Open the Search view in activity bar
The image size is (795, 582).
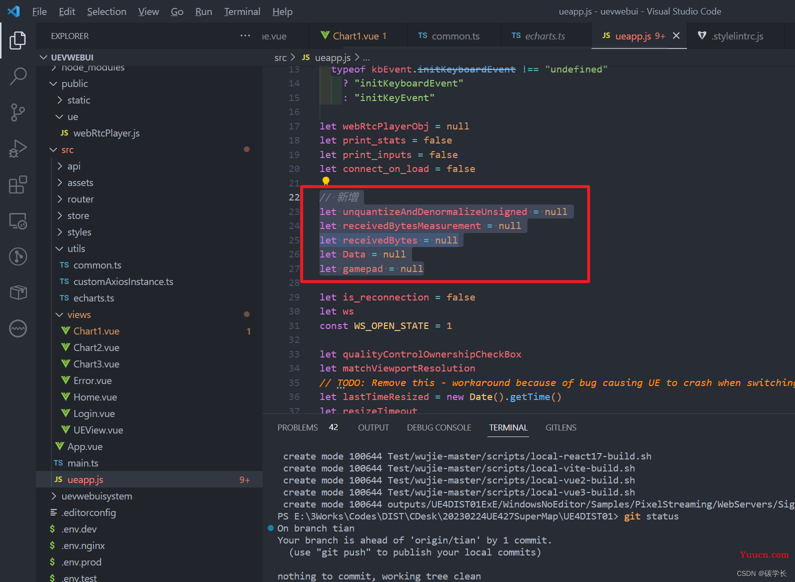coord(18,76)
